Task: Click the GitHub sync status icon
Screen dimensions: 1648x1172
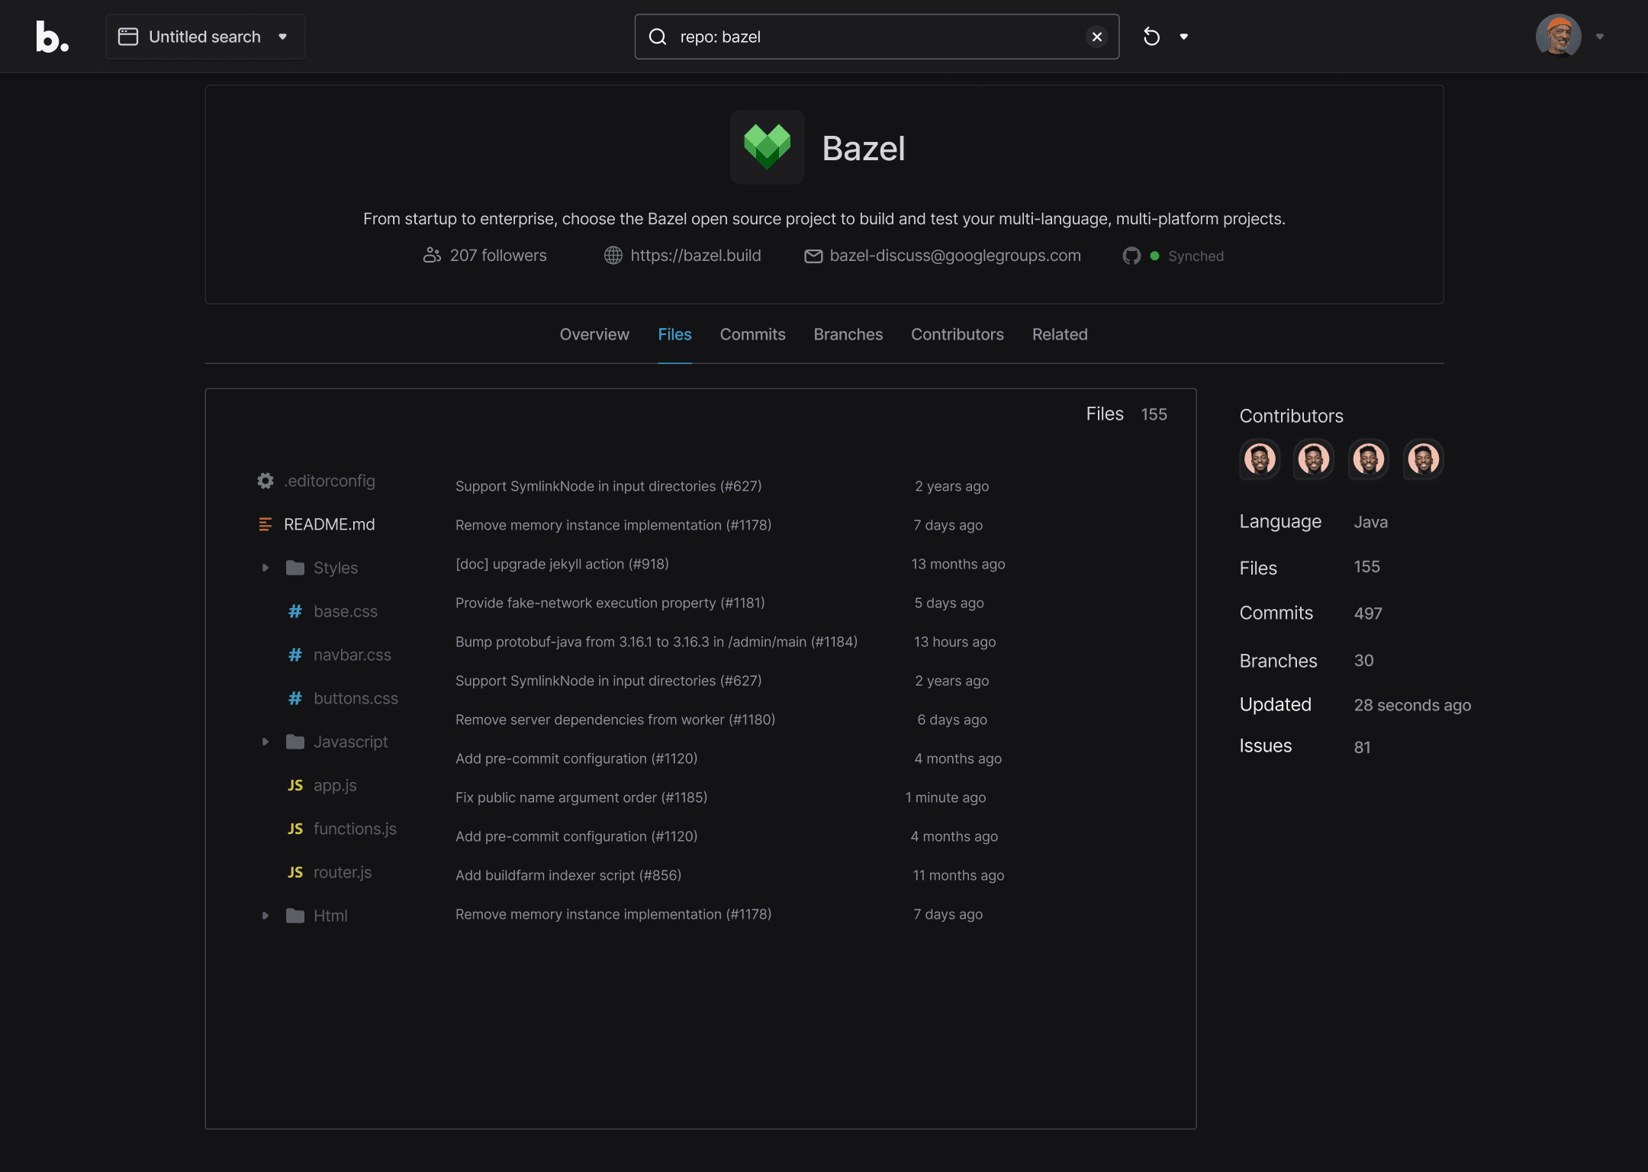Action: tap(1131, 256)
